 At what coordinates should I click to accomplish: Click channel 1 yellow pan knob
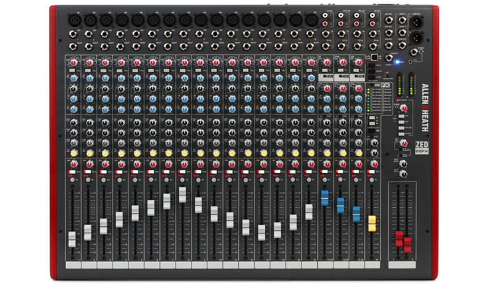point(74,153)
